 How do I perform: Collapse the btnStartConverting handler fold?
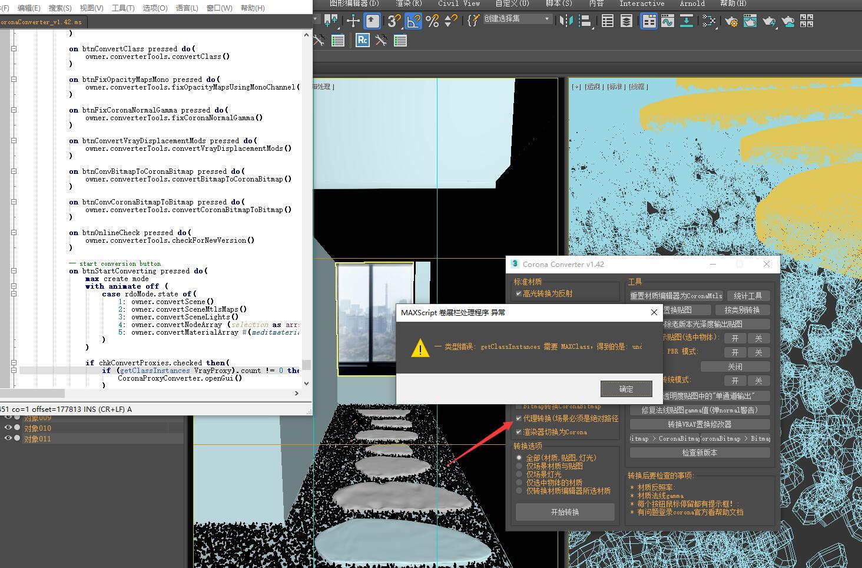coord(14,271)
